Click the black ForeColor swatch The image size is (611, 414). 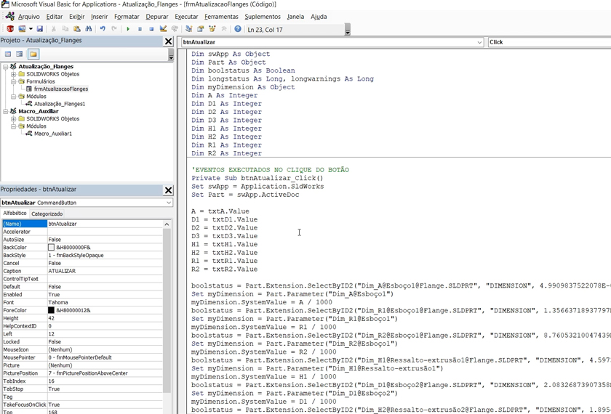[x=51, y=310]
